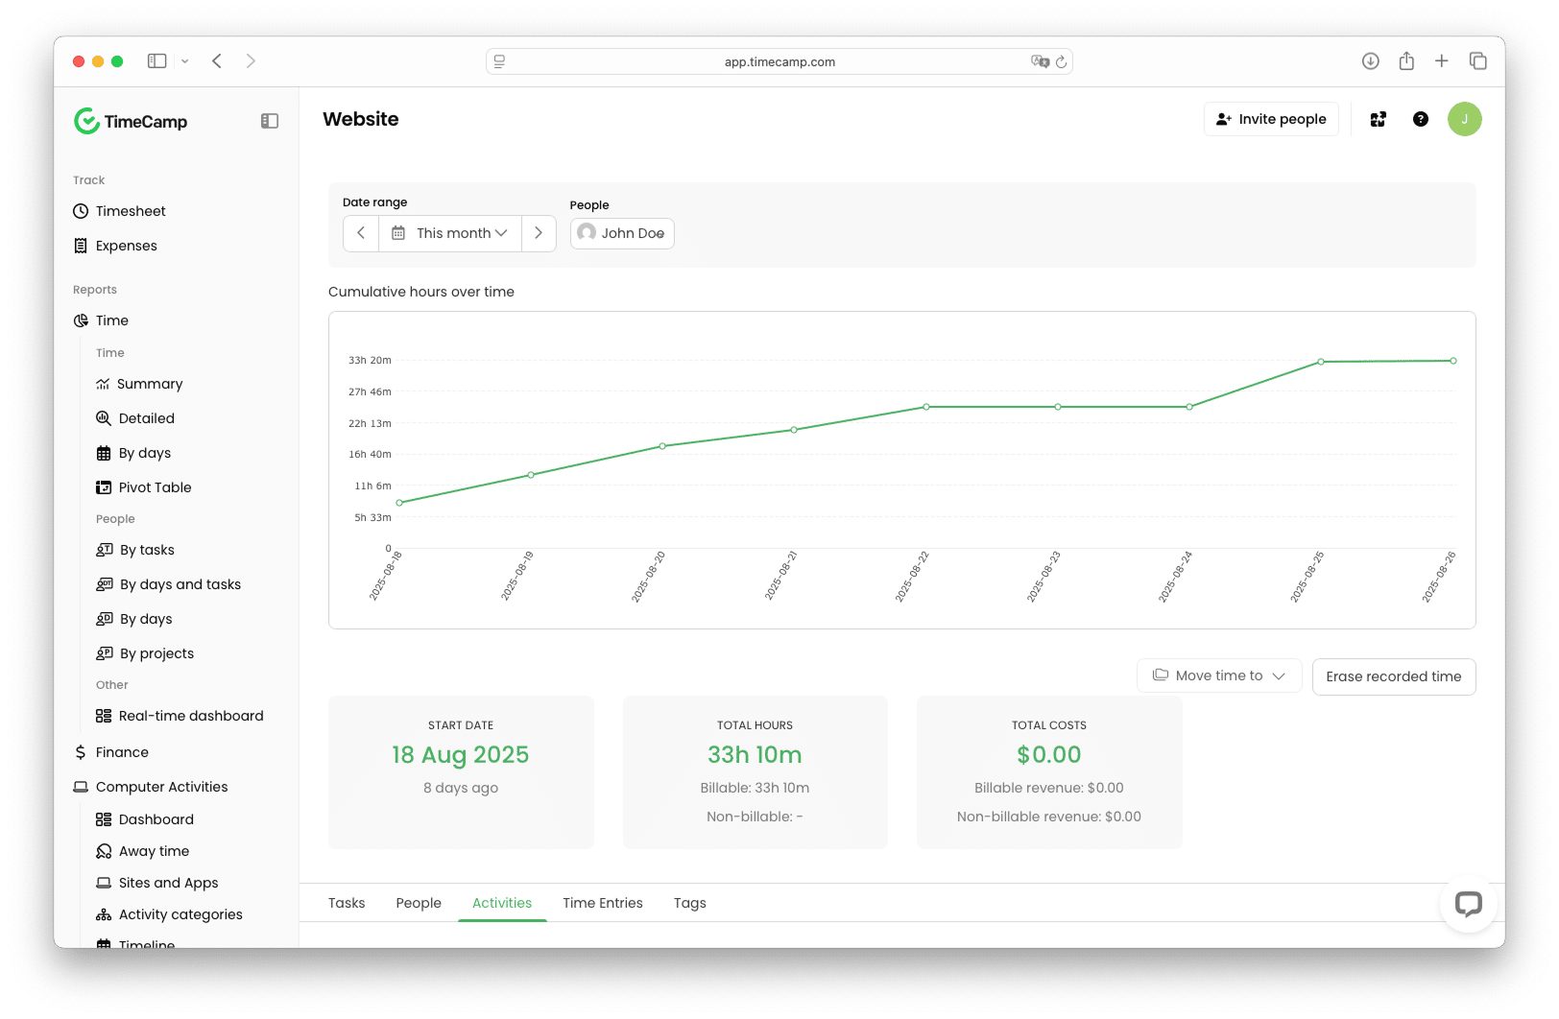Click Safari downloads icon

(1371, 61)
